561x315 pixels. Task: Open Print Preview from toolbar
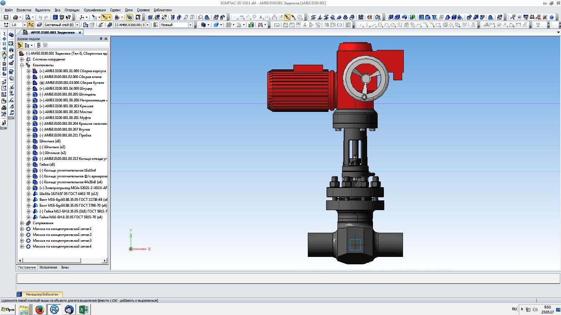tap(28, 17)
